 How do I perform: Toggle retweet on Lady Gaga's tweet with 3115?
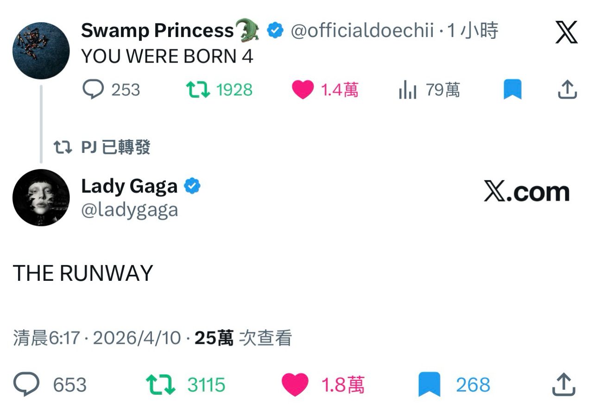coord(186,385)
